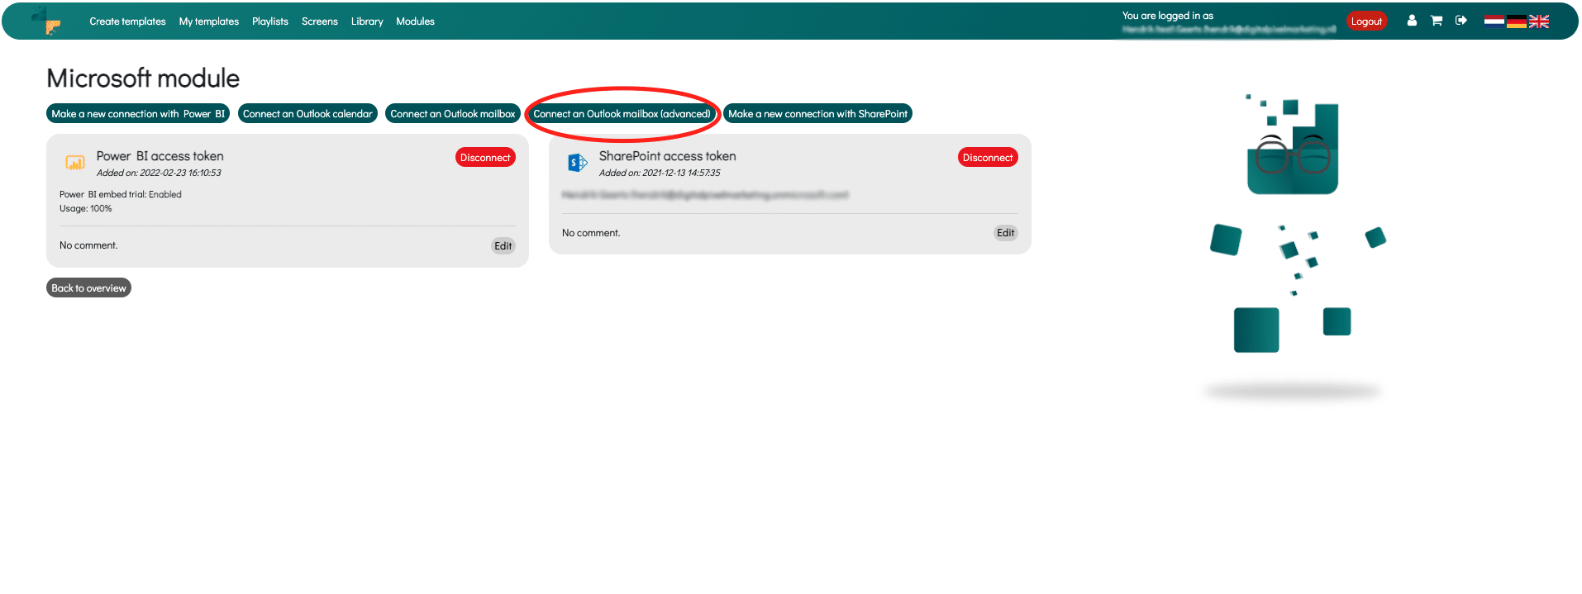Click Back to overview button

coord(88,287)
